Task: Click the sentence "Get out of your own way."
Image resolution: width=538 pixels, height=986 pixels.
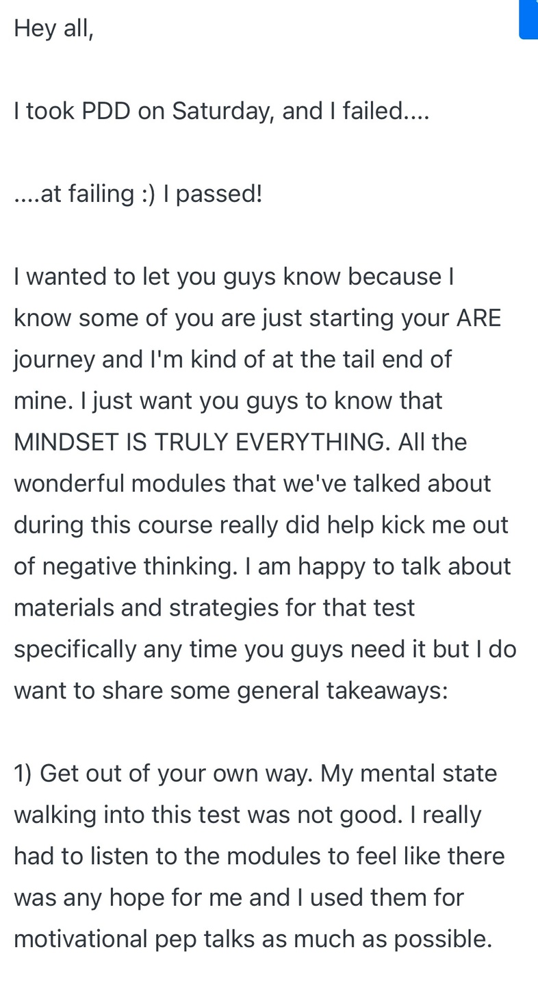Action: click(177, 773)
